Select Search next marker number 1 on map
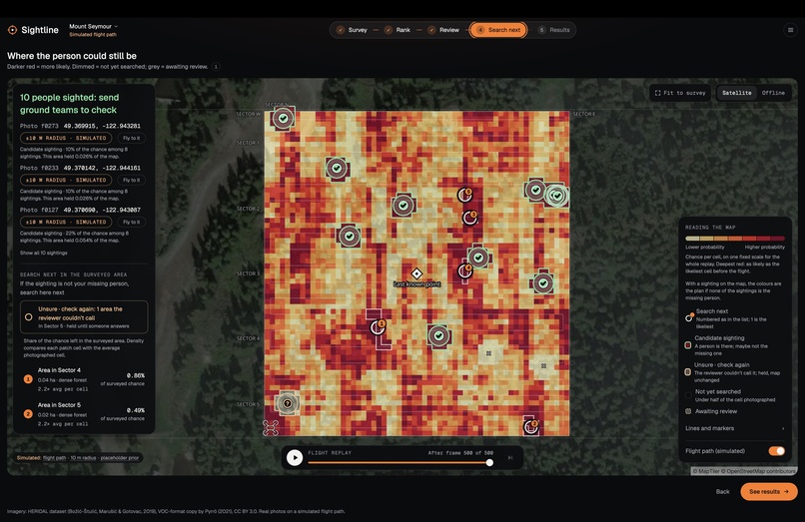This screenshot has height=522, width=805. [378, 327]
